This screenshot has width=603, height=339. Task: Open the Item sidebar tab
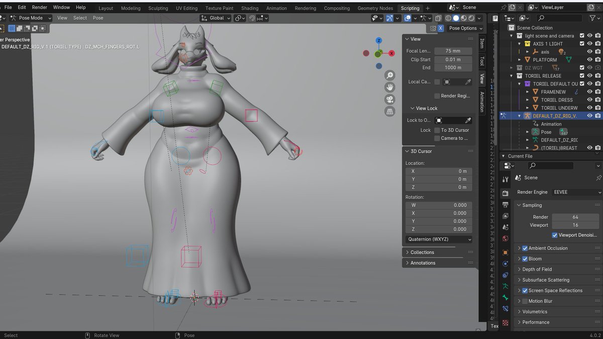point(482,43)
